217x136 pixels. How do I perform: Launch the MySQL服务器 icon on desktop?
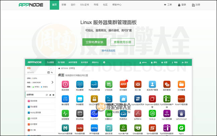click(94, 84)
